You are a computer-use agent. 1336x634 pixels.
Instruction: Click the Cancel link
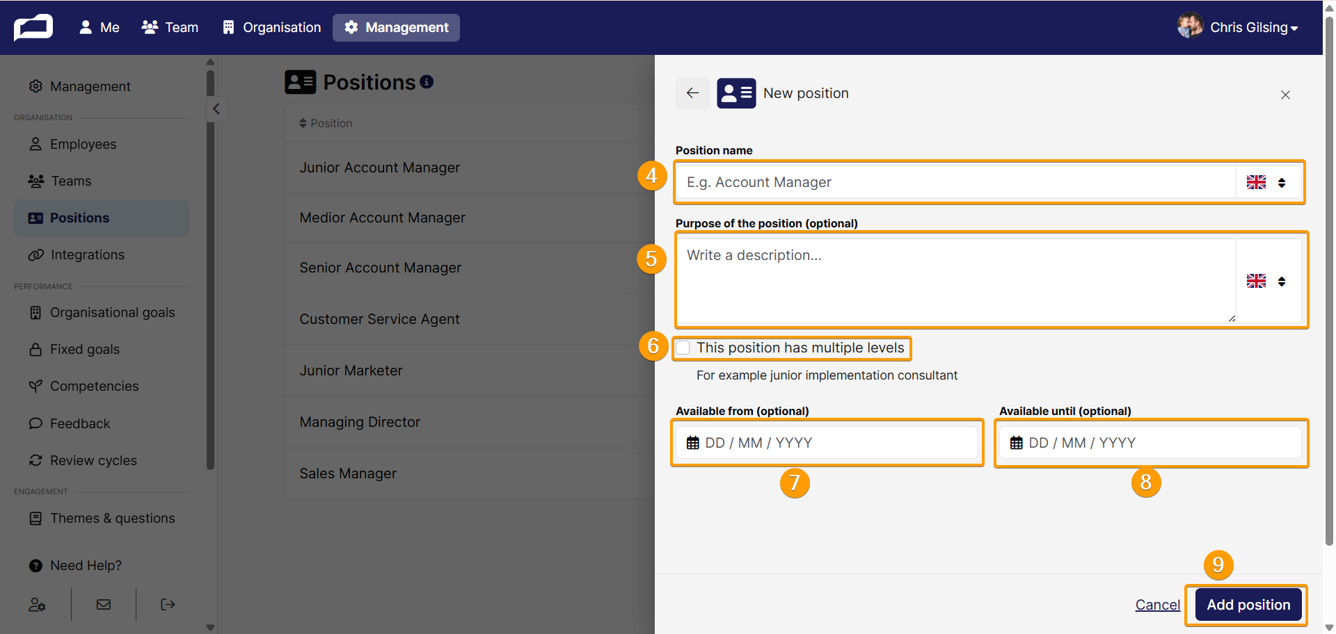click(x=1158, y=605)
